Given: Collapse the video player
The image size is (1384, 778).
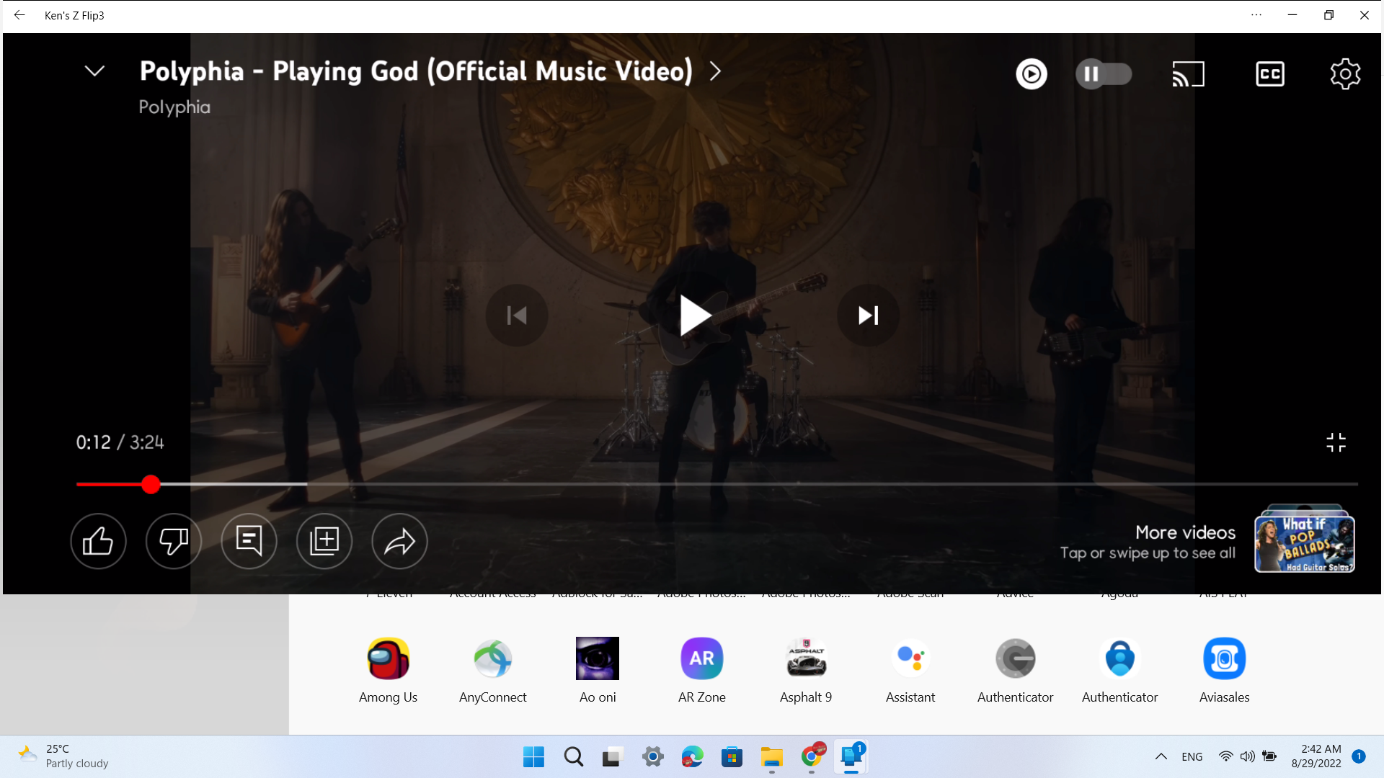Looking at the screenshot, I should (x=94, y=71).
